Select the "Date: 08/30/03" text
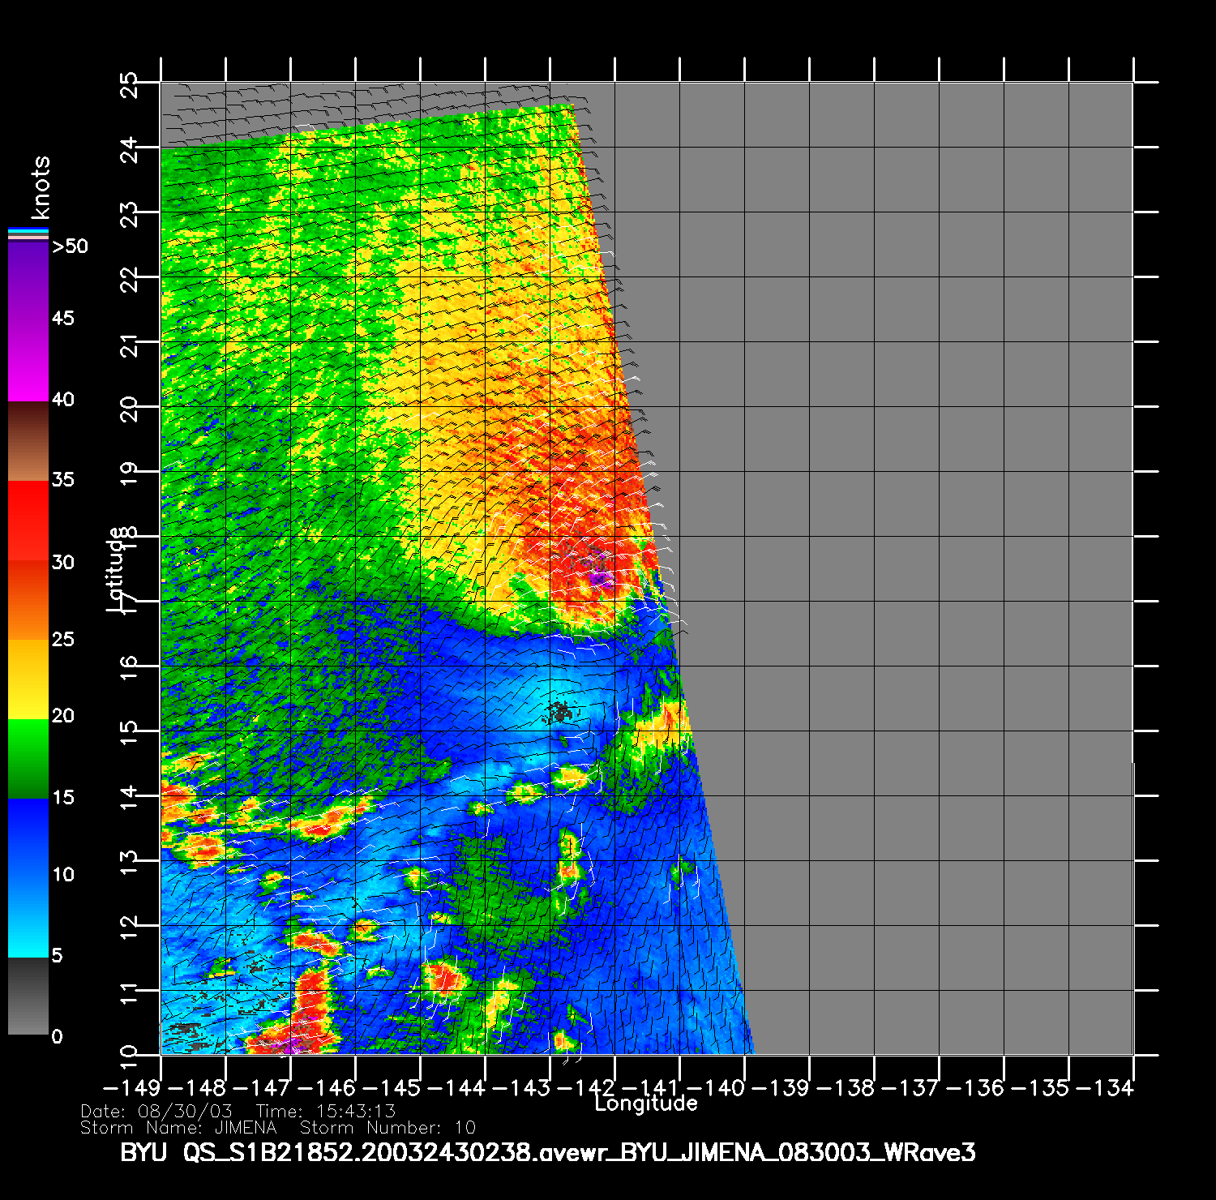The height and width of the screenshot is (1200, 1216). (156, 1111)
